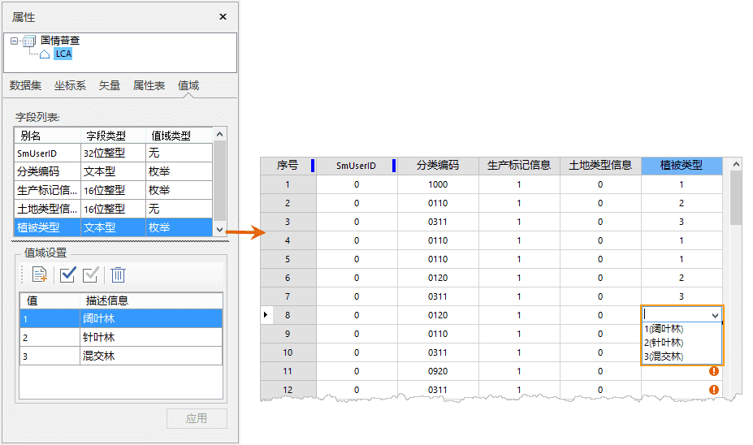Click the 枚举 value of 分类编码 row
This screenshot has width=753, height=445.
coord(180,172)
